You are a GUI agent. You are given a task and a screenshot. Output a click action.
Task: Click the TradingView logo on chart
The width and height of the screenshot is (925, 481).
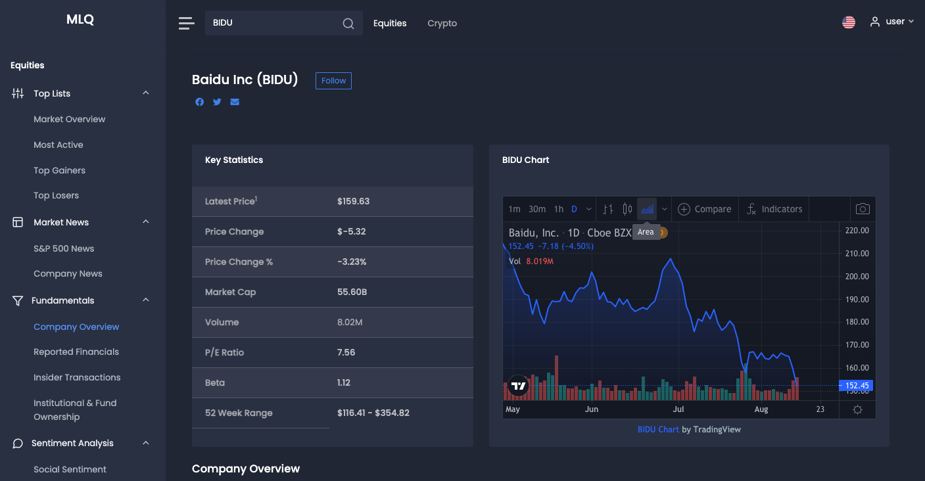coord(518,386)
